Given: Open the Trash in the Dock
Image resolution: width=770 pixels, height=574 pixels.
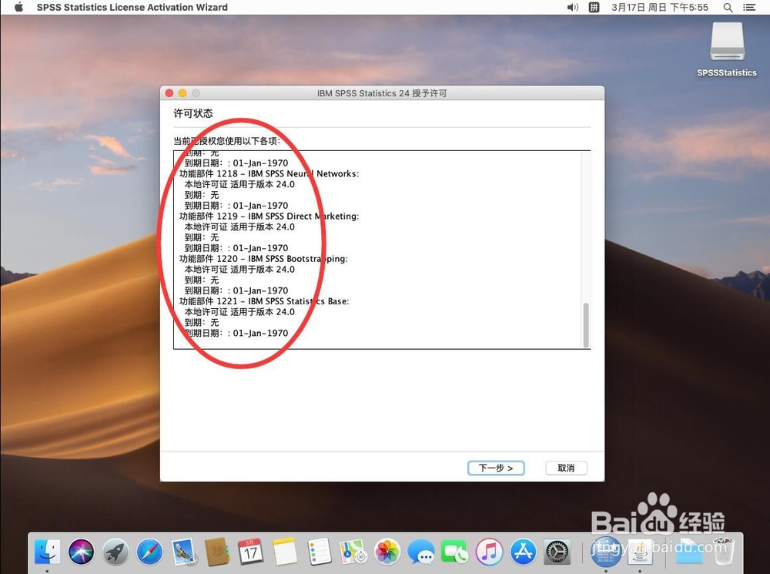Looking at the screenshot, I should (724, 552).
